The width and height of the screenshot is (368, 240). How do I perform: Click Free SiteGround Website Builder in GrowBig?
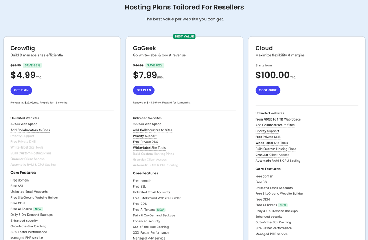(x=34, y=198)
